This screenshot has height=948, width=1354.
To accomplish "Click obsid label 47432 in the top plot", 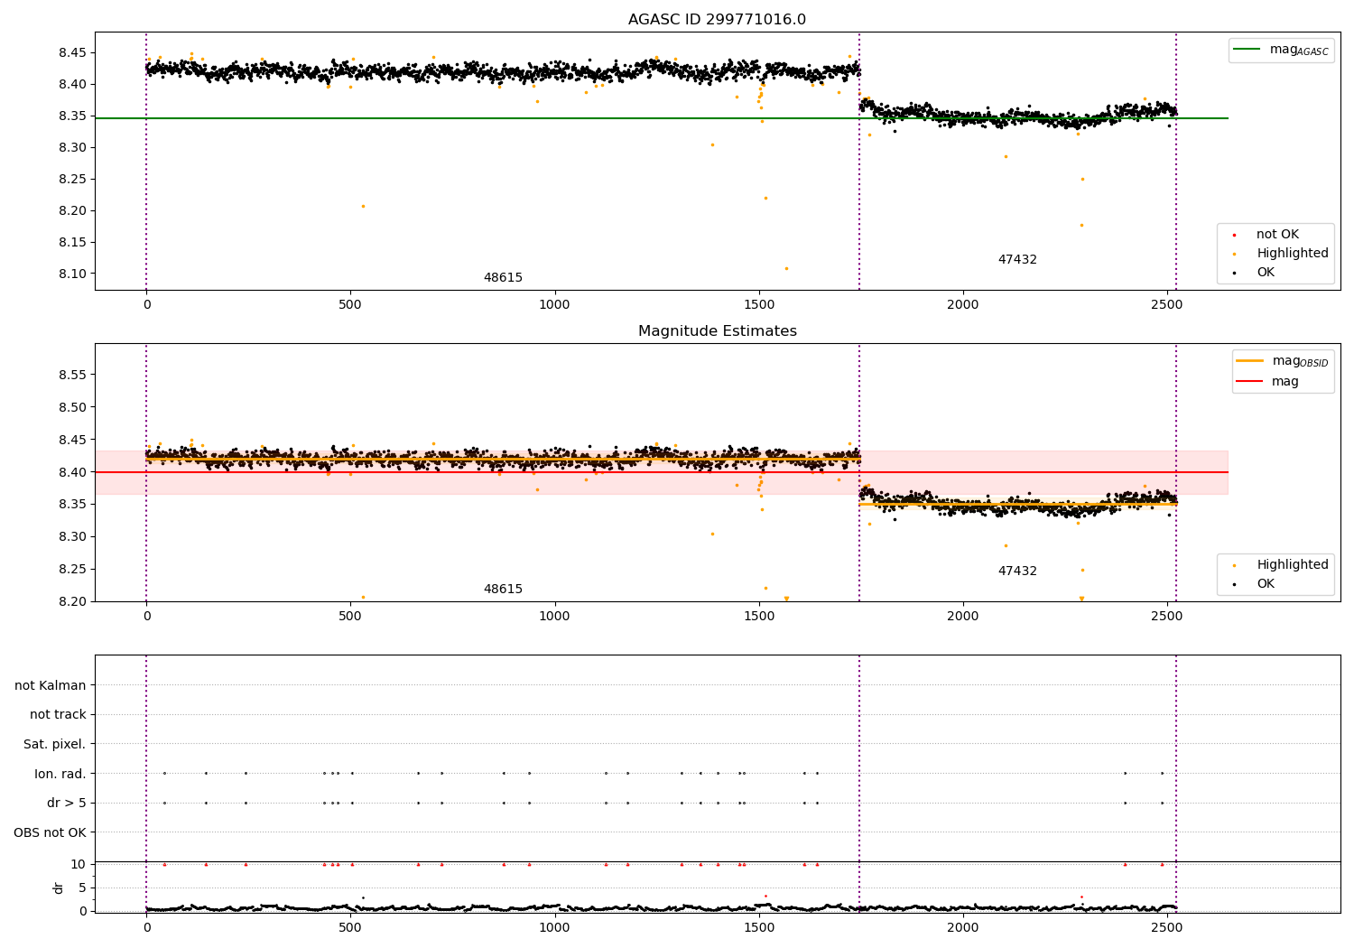I will coord(1017,260).
